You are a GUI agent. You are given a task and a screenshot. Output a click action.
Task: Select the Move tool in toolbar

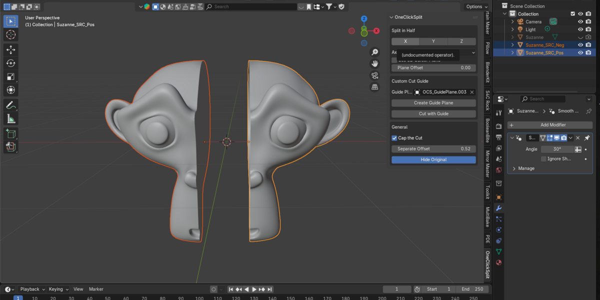pos(11,49)
